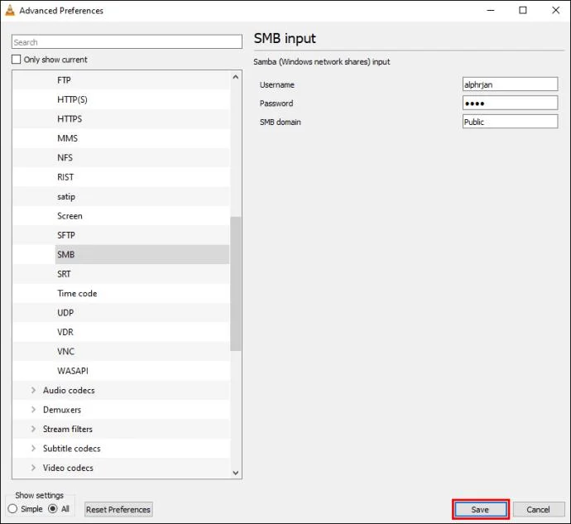Select the All show settings radio button
The height and width of the screenshot is (524, 571).
[53, 509]
